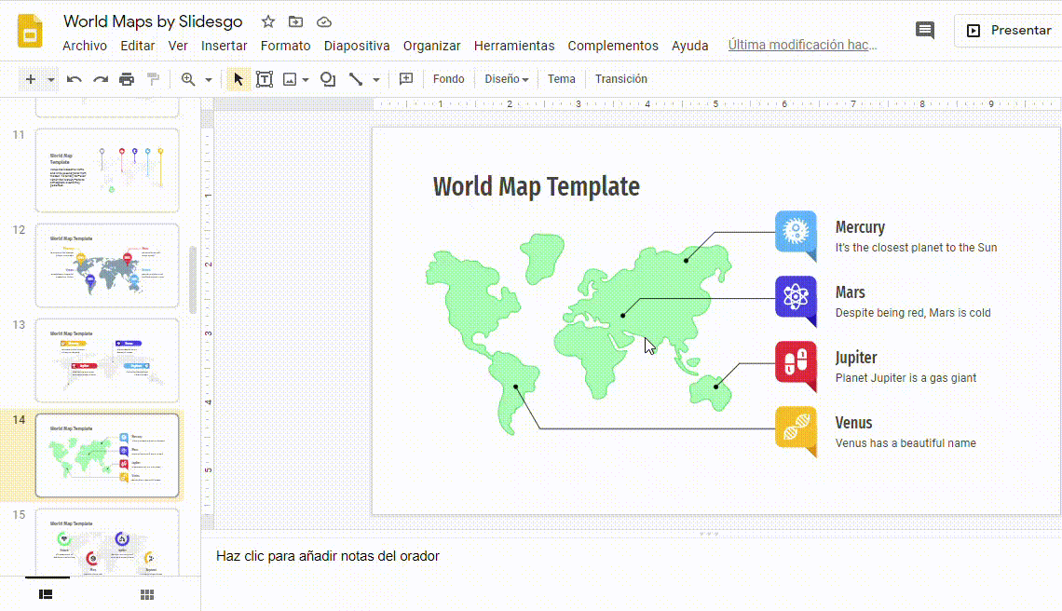Add a comment with the toolbar icon

[x=406, y=79]
